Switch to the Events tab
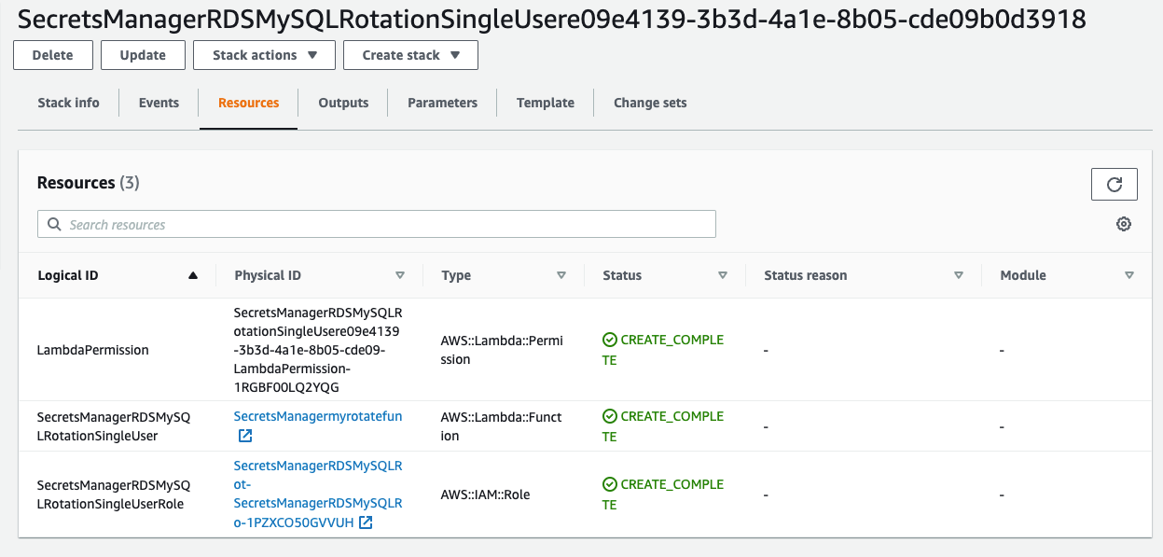Screen dimensions: 1163x557 [x=159, y=103]
